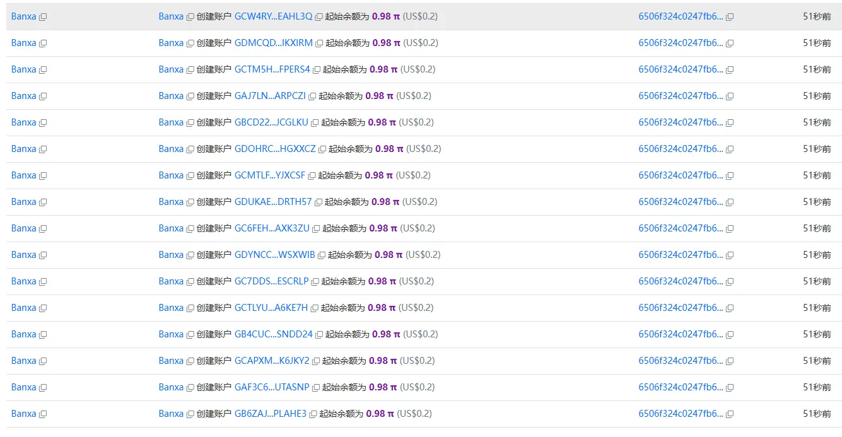This screenshot has height=437, width=842.
Task: Copy the GCMTLF...YJXCSF account address
Action: [x=312, y=176]
